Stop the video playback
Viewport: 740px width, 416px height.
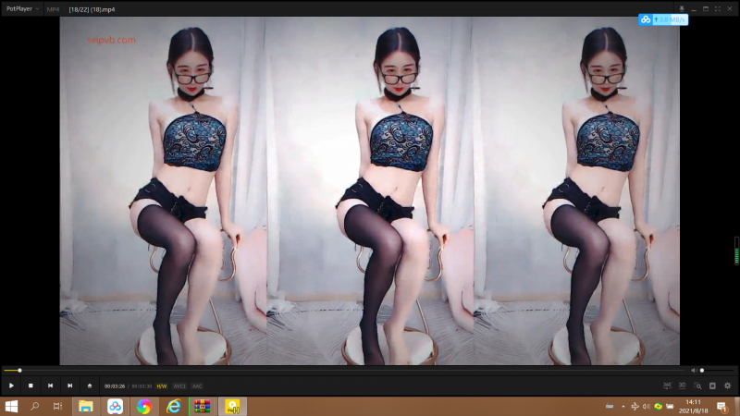tap(31, 385)
